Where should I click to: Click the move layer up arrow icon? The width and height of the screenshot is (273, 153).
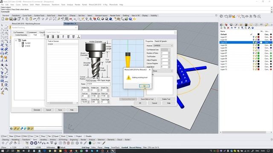(x=232, y=28)
